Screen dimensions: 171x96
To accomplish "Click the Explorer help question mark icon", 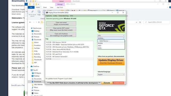I will click(x=170, y=7).
